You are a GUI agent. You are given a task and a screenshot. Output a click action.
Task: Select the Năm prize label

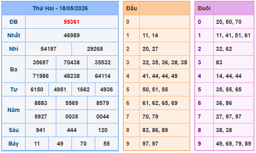(14, 110)
